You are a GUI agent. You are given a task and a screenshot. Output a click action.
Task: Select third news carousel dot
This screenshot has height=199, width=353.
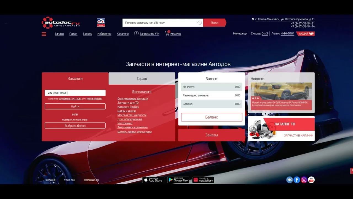point(258,98)
